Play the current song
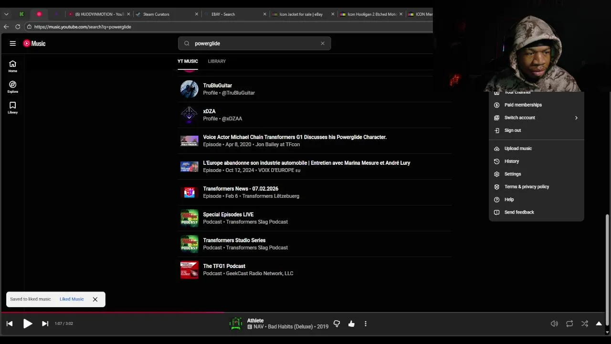611x344 pixels. click(x=28, y=323)
